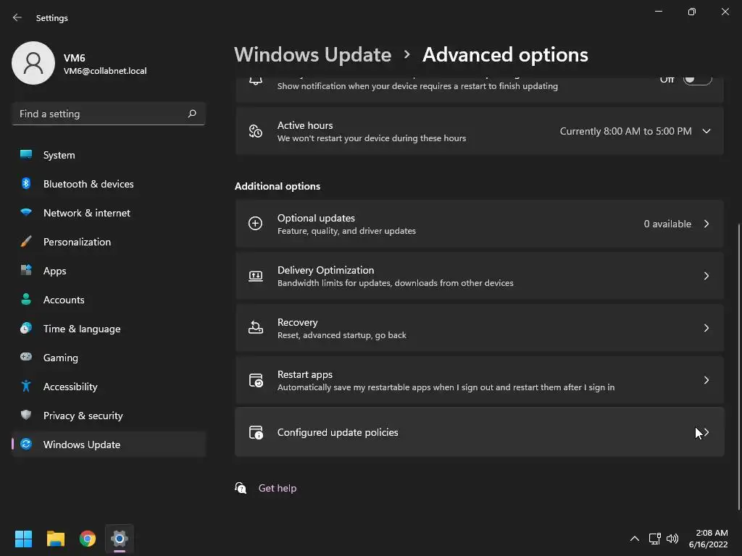Click the Gaming controller icon

click(26, 358)
